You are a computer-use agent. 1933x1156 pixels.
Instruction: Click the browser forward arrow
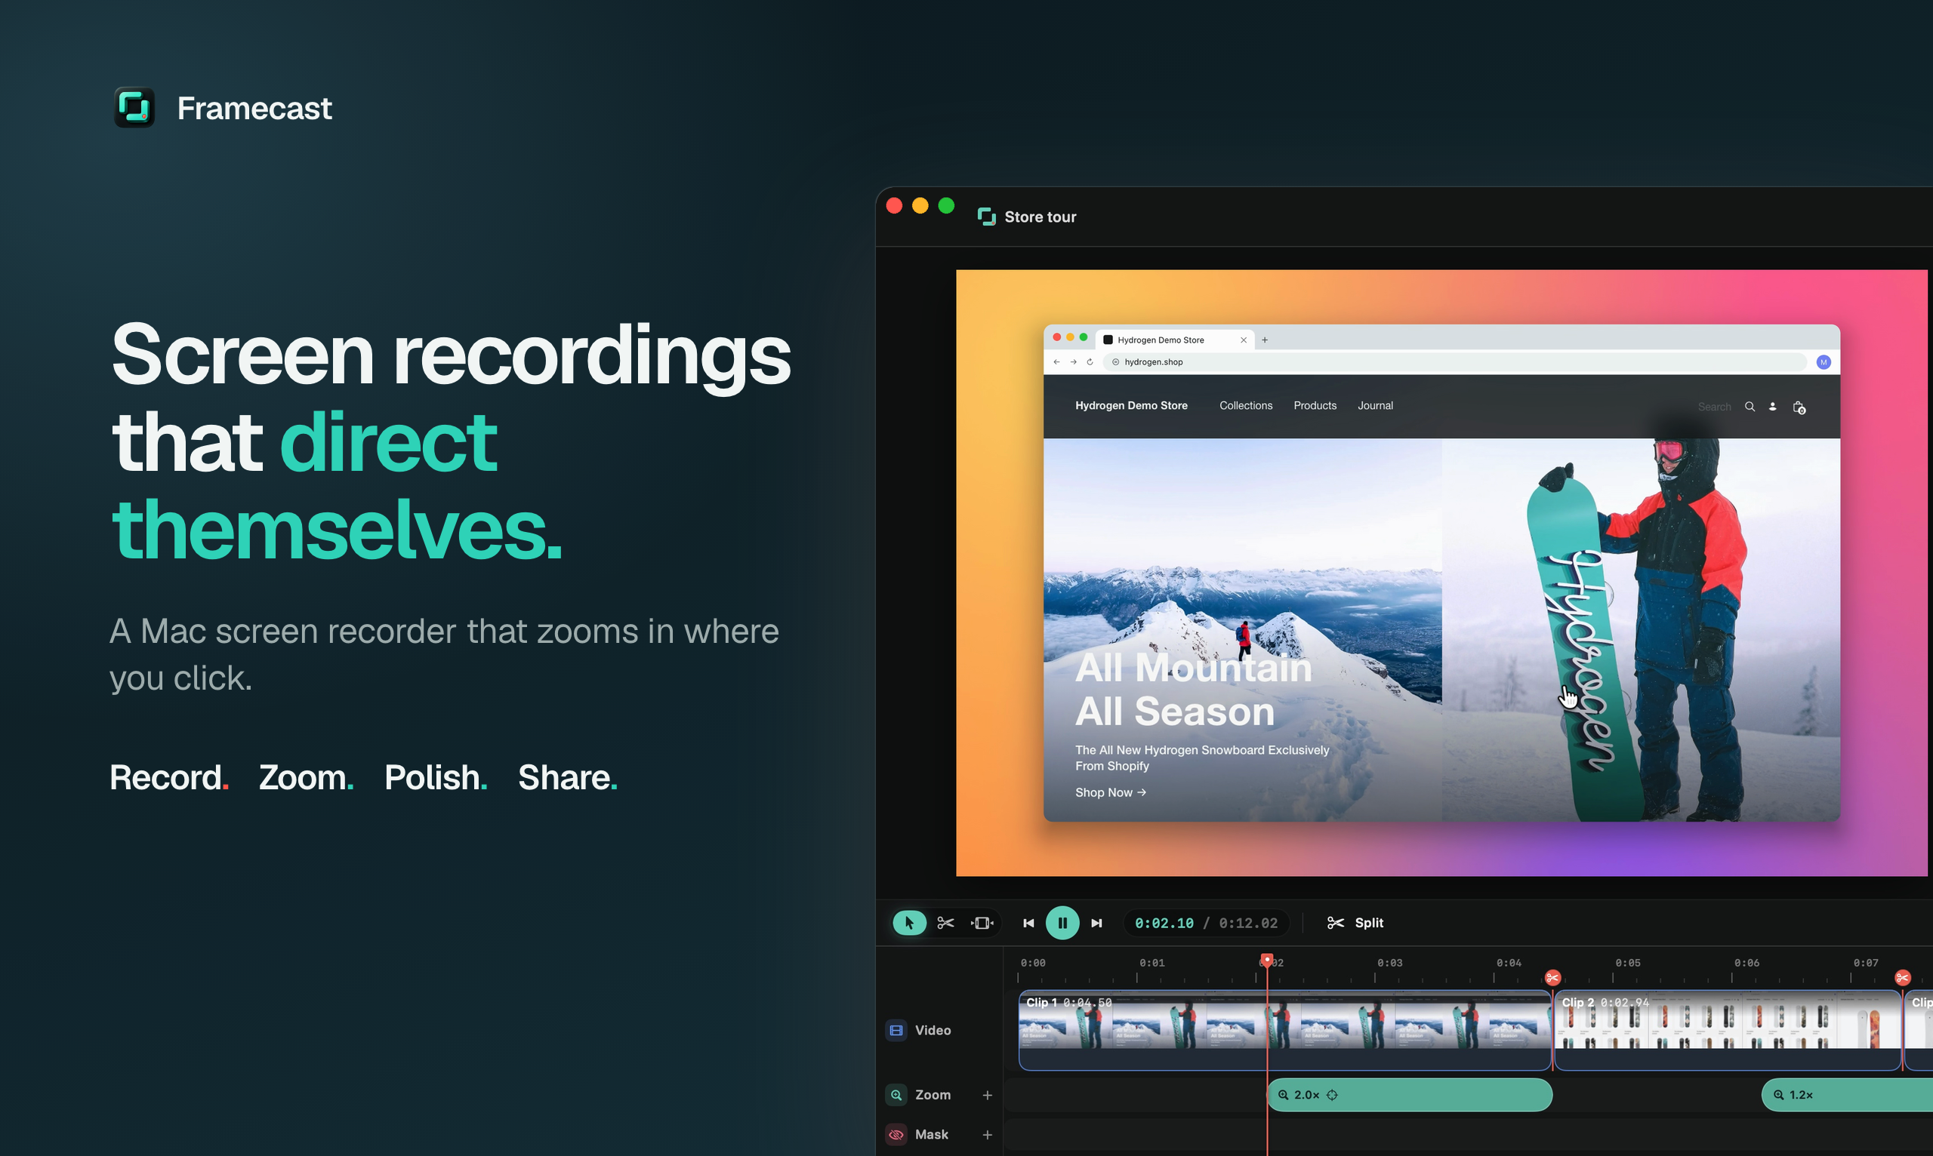1073,362
